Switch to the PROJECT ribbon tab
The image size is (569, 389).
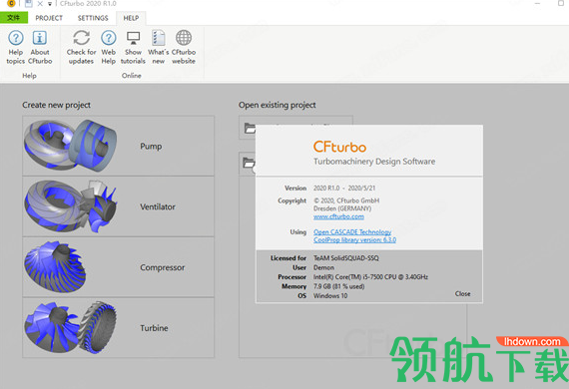pos(49,18)
